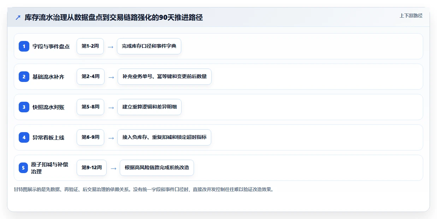Click the trend arrow icon beside the title
Image resolution: width=437 pixels, height=219 pixels.
coord(18,18)
